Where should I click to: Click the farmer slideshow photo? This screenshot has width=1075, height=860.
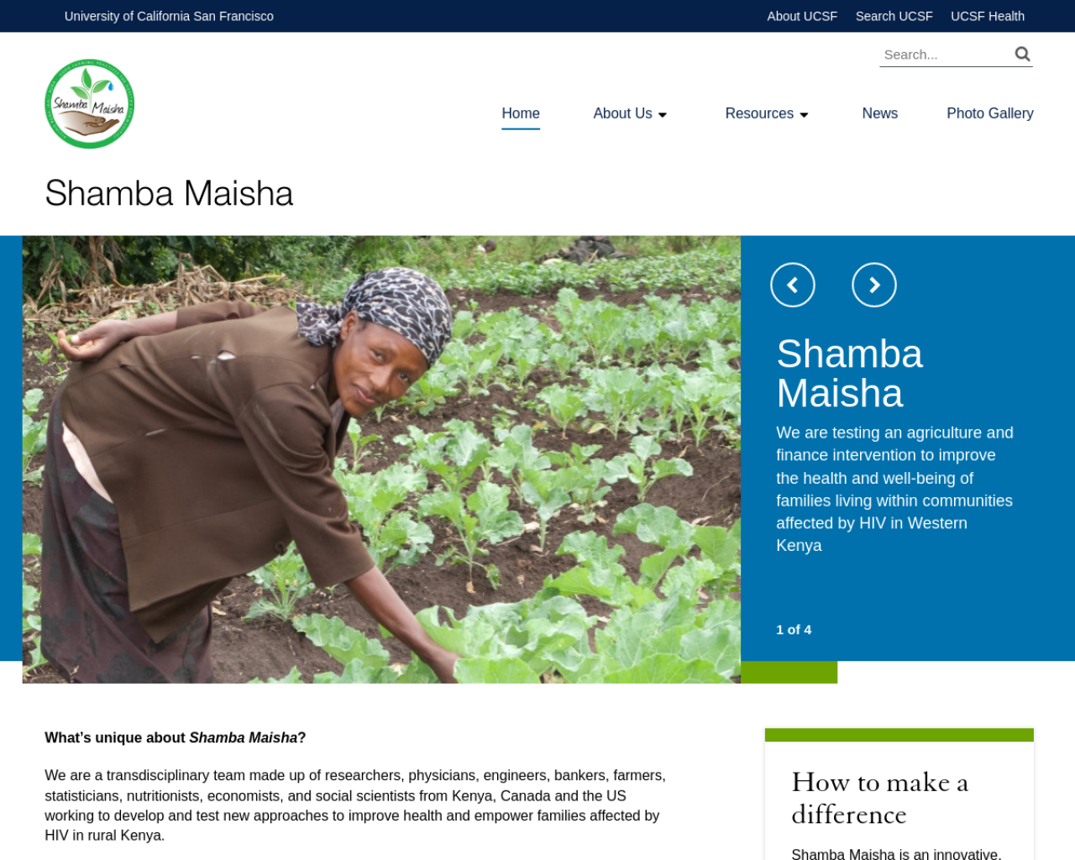click(381, 459)
